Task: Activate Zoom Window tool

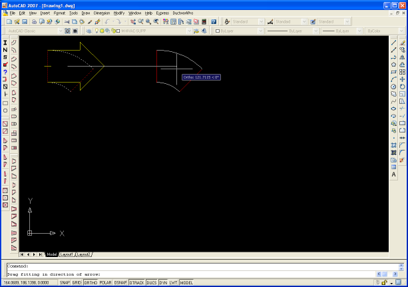Action: point(148,21)
